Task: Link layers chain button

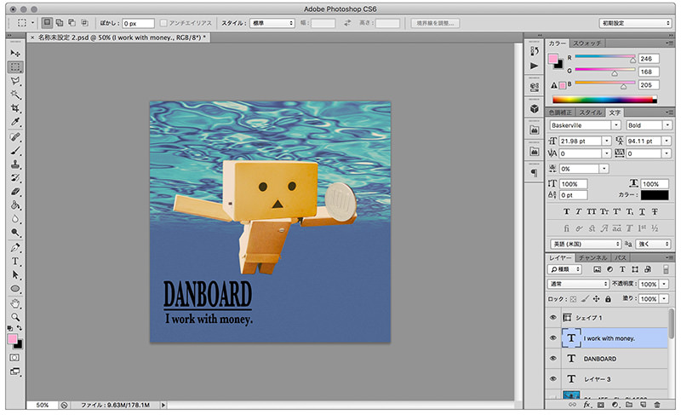Action: coord(572,405)
